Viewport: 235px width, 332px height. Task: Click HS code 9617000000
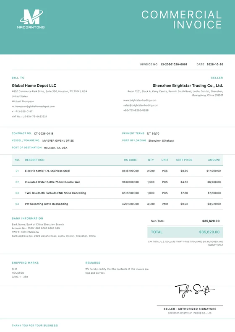(x=131, y=182)
